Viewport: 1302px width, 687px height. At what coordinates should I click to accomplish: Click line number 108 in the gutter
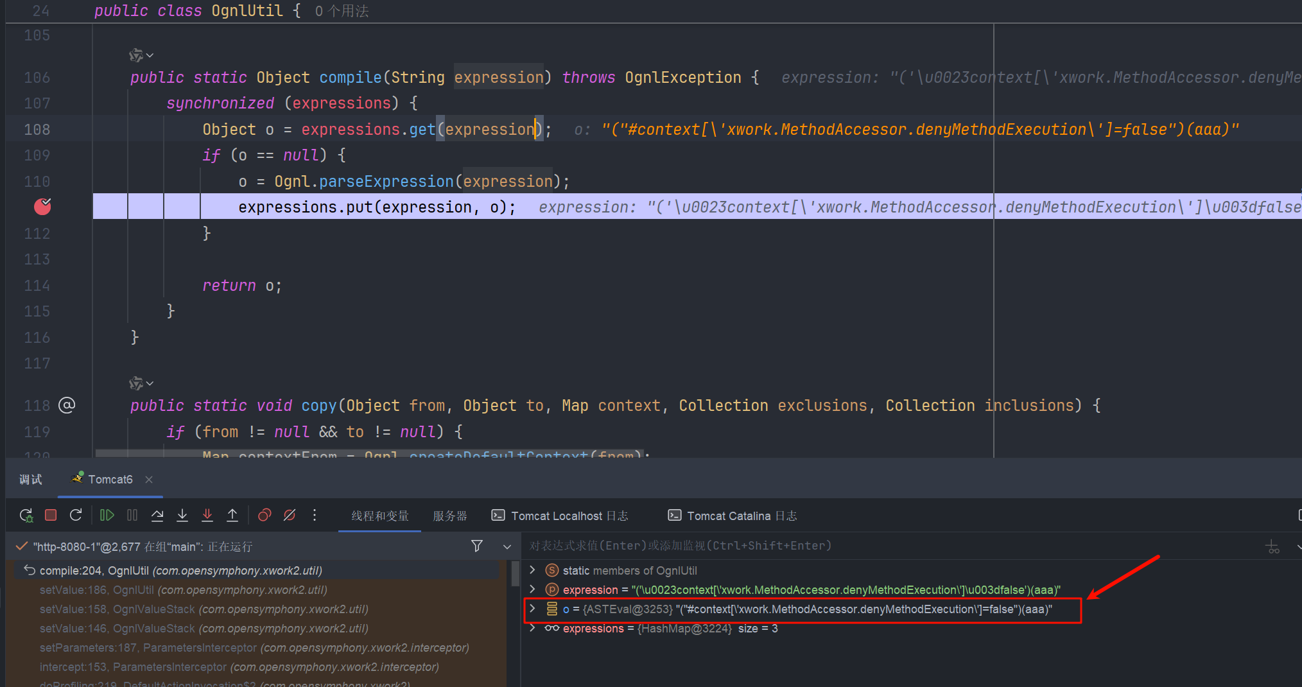coord(37,130)
